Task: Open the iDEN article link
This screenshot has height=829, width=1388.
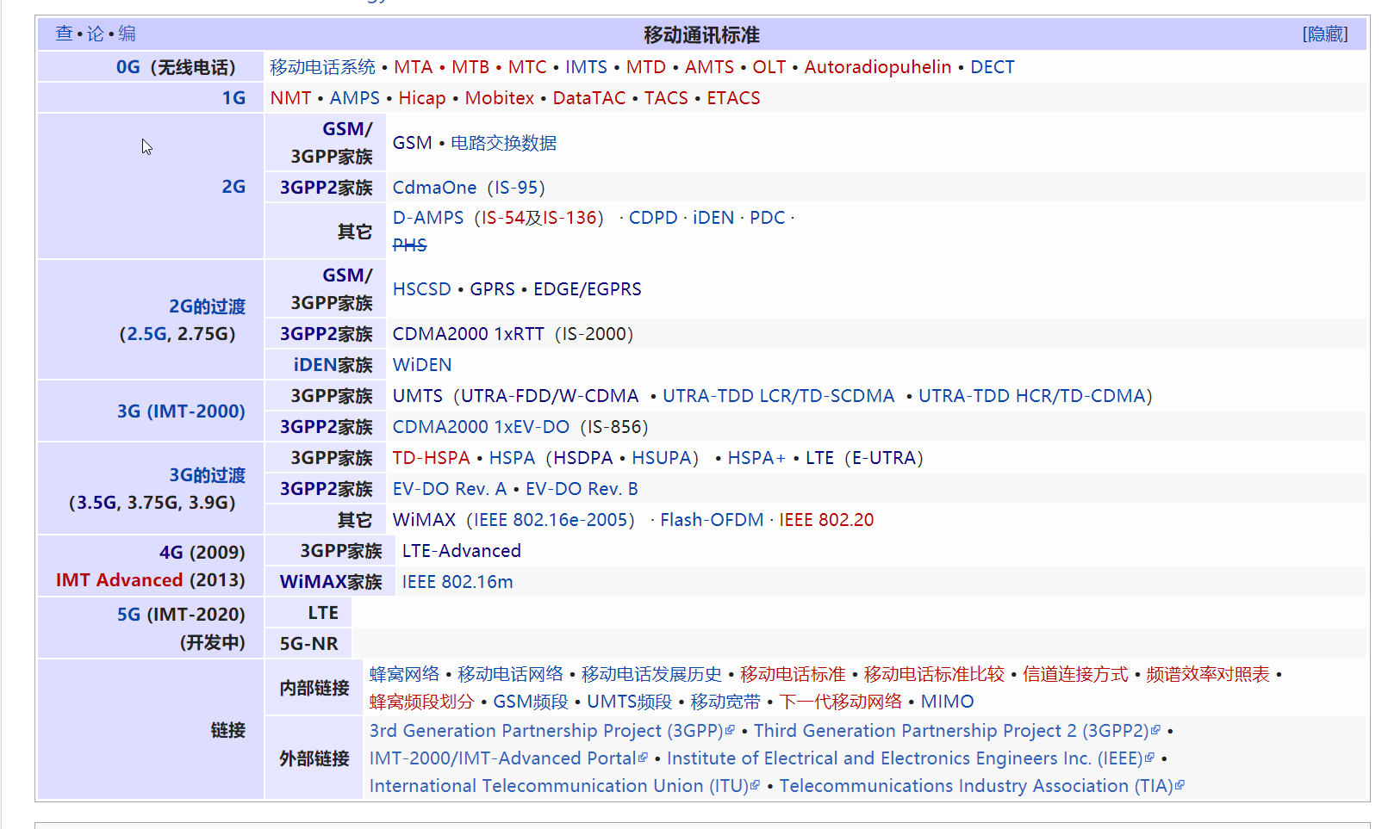Action: coord(713,217)
